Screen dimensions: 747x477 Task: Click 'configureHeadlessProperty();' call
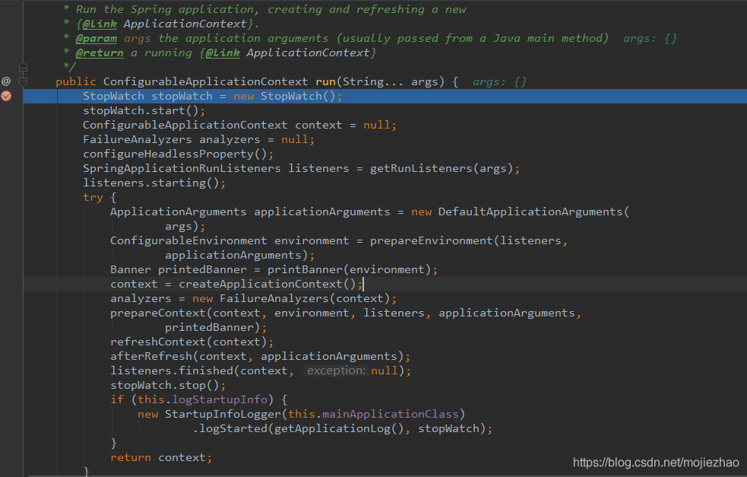pyautogui.click(x=178, y=154)
